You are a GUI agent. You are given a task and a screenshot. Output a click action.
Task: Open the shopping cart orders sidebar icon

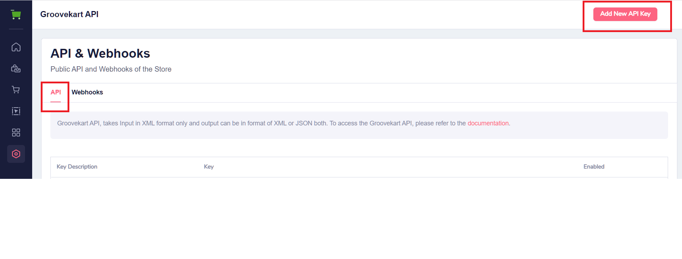point(16,90)
